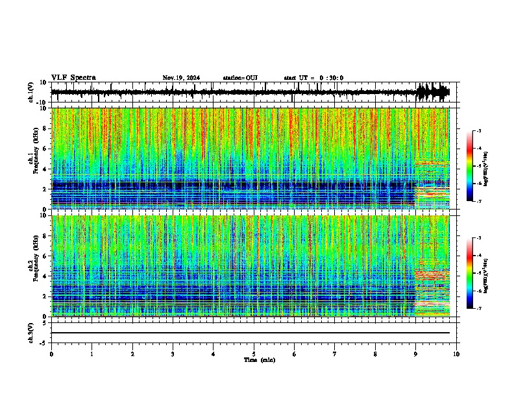The image size is (514, 397).
Task: Click time axis tick label "3"
Action: click(x=173, y=354)
